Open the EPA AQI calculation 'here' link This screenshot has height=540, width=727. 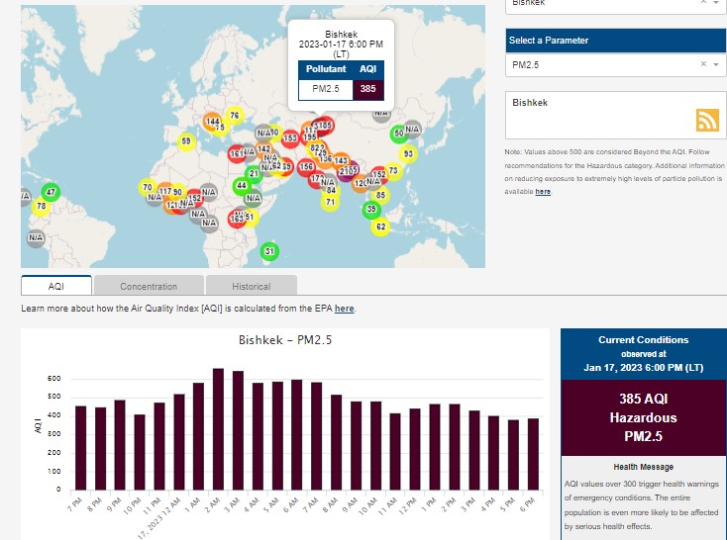pyautogui.click(x=344, y=309)
